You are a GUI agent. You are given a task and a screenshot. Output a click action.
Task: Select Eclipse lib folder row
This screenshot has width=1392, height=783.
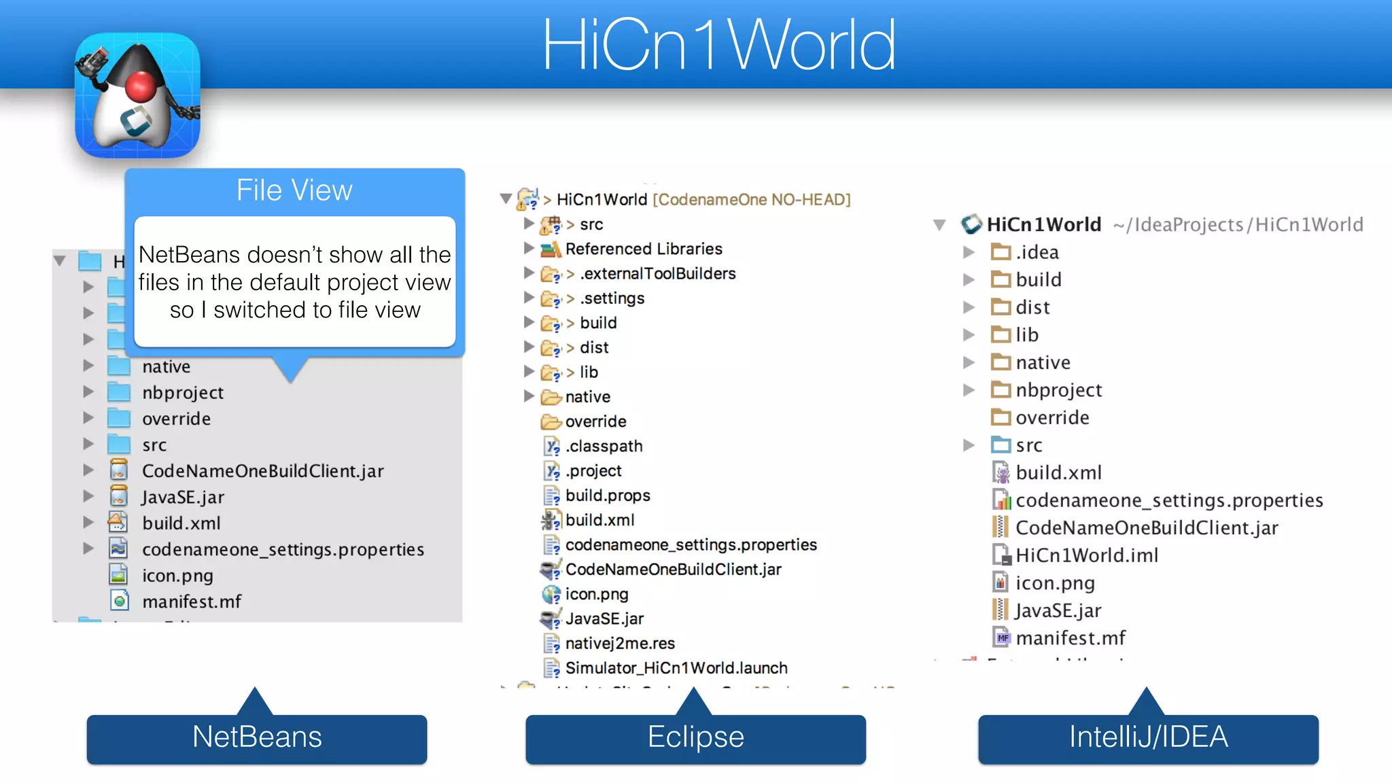click(561, 372)
